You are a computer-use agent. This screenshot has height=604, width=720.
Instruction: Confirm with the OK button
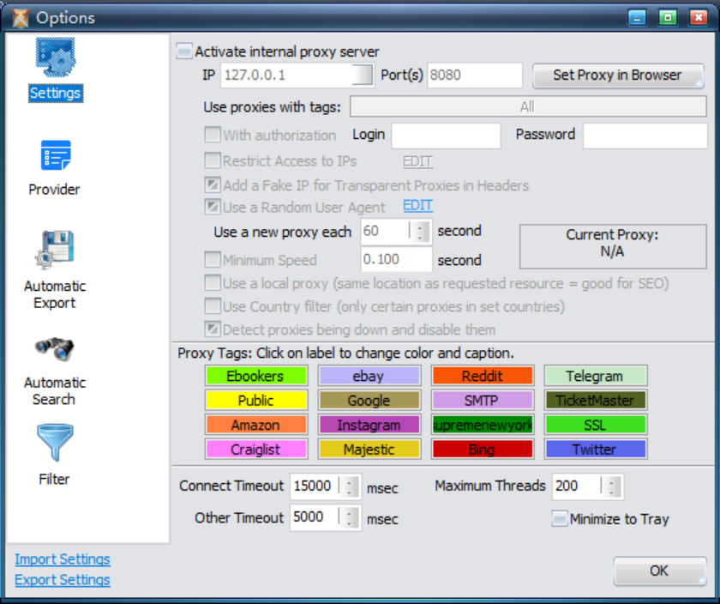(x=659, y=571)
